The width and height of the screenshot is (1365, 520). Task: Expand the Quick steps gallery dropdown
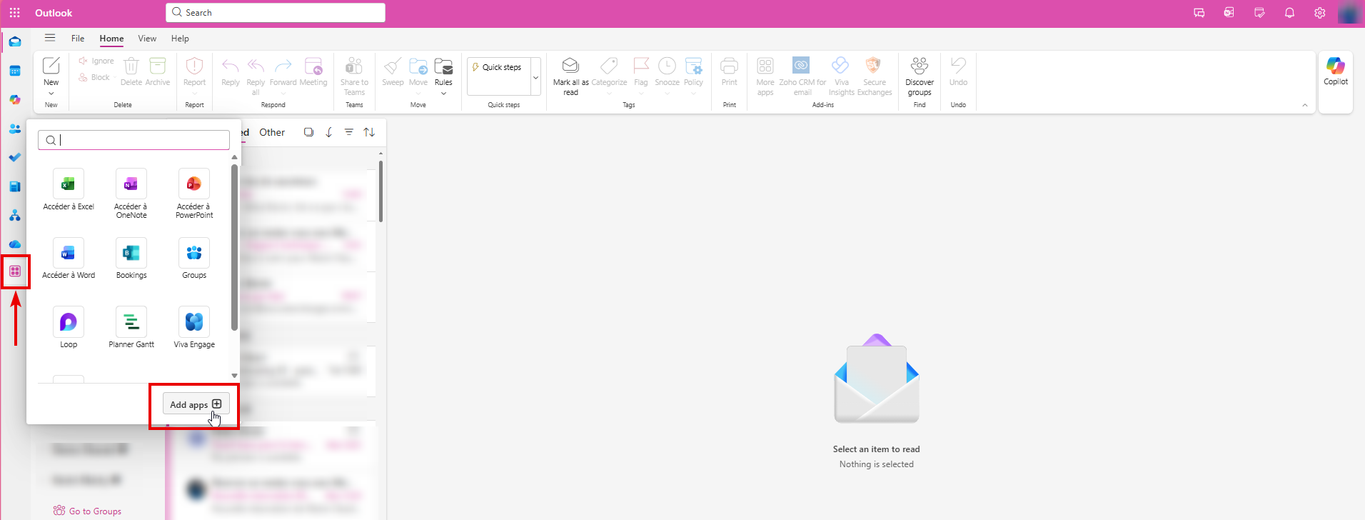click(535, 76)
